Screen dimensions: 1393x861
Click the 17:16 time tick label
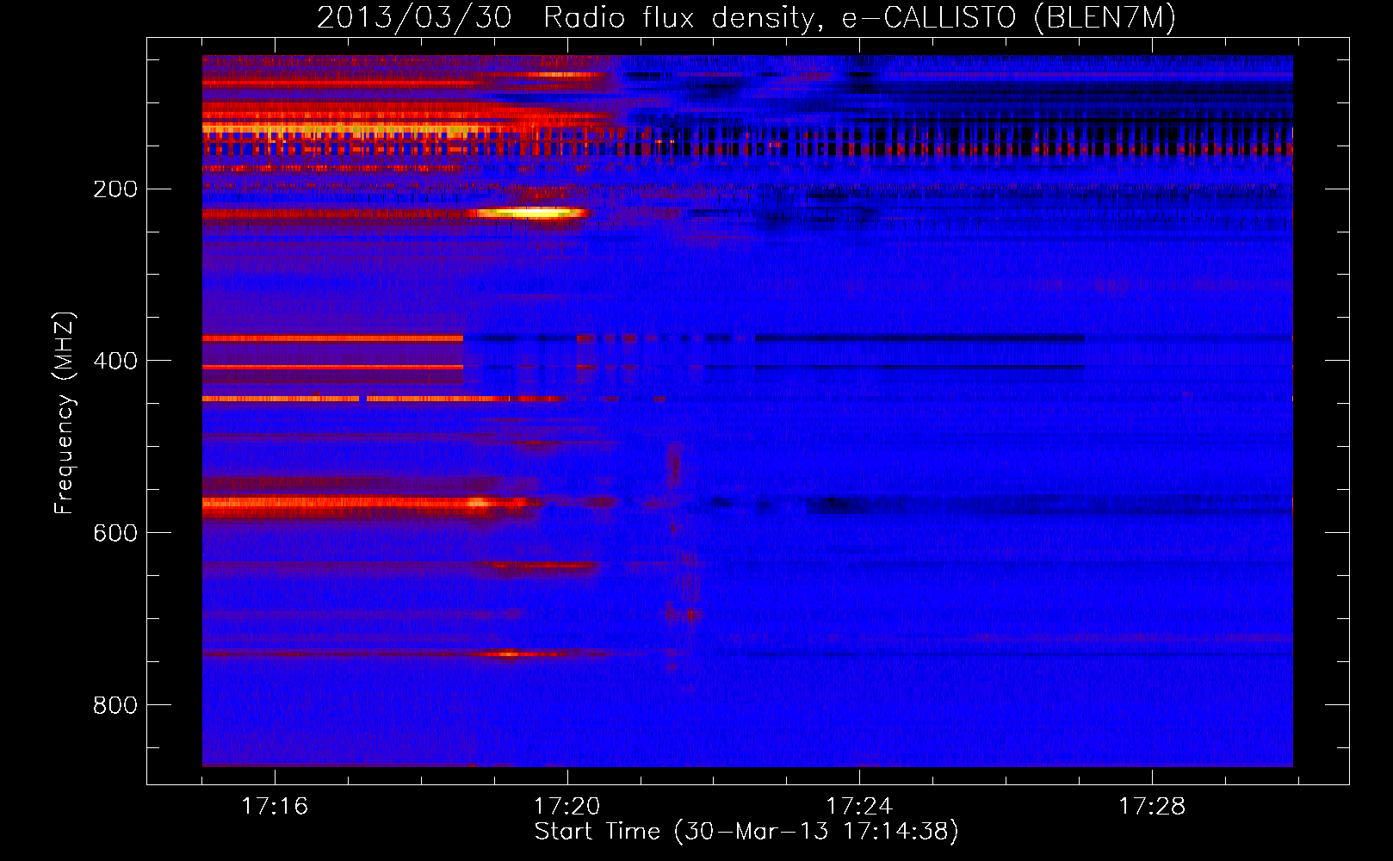click(x=275, y=806)
